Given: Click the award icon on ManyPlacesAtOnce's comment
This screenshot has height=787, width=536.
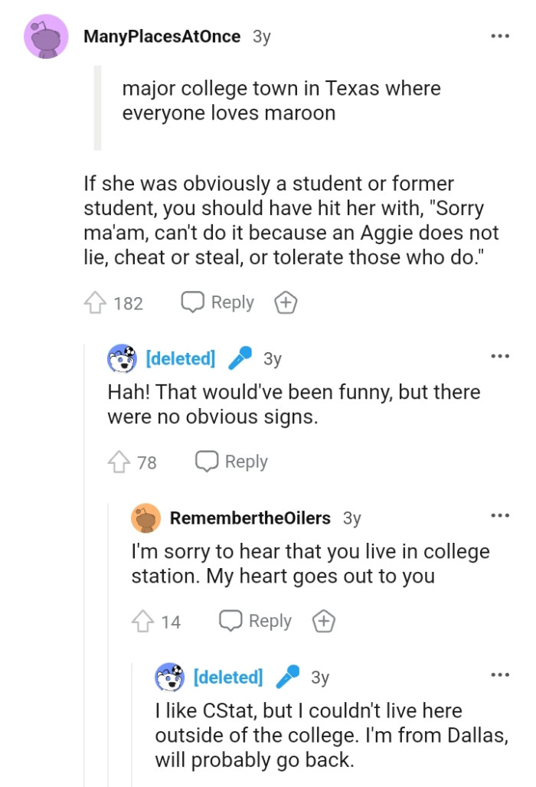Looking at the screenshot, I should click(286, 302).
